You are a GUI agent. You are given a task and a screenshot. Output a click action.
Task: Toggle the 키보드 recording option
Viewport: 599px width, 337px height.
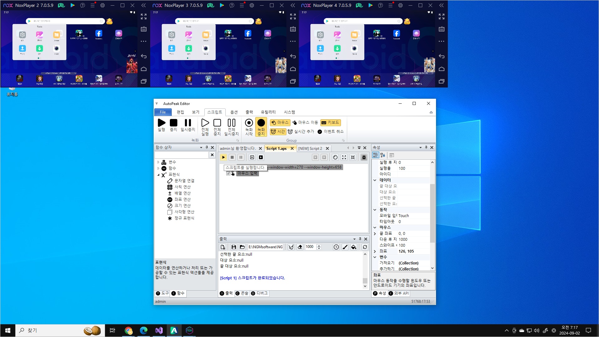[330, 122]
